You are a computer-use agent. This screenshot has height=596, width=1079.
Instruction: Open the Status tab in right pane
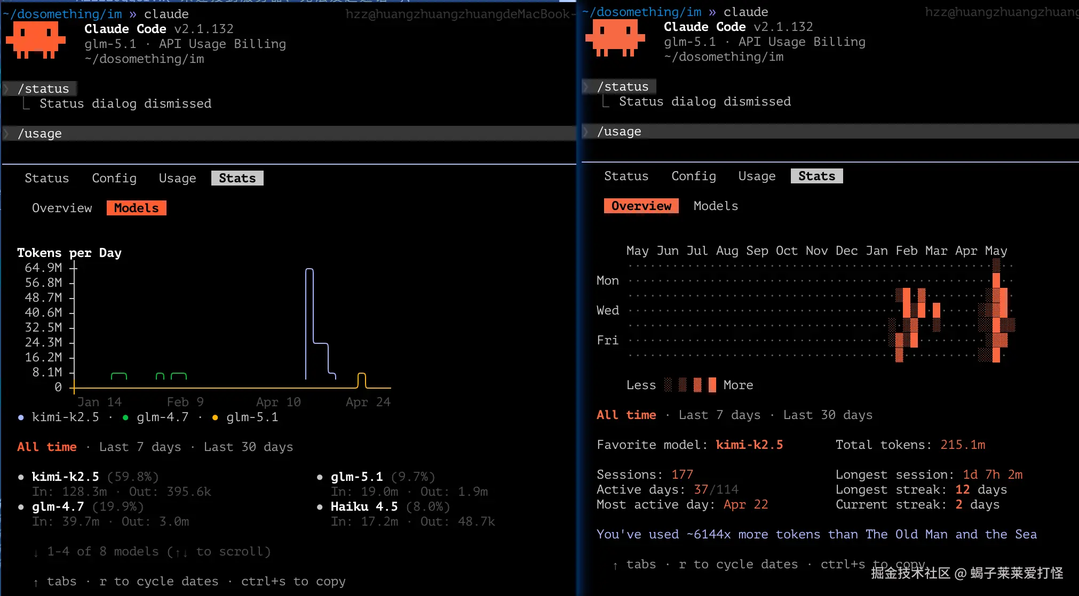pos(626,176)
